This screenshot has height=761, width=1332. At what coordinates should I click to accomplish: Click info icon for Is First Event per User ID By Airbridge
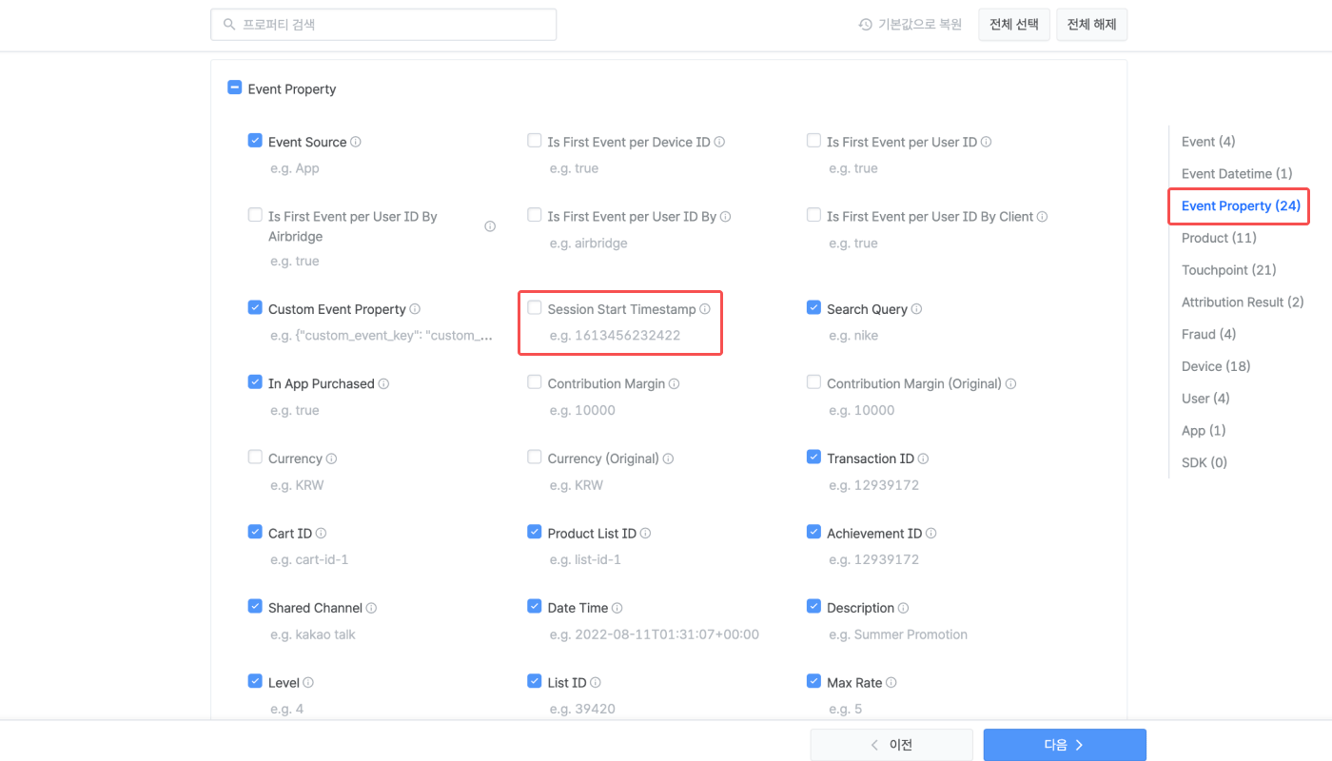coord(490,226)
